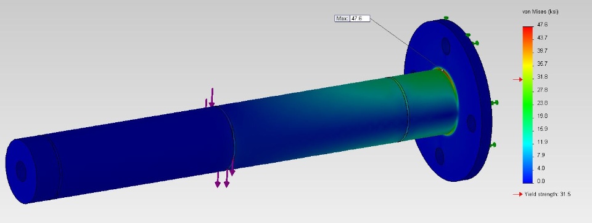Click the red yield strength arrow on legend

tap(517, 79)
